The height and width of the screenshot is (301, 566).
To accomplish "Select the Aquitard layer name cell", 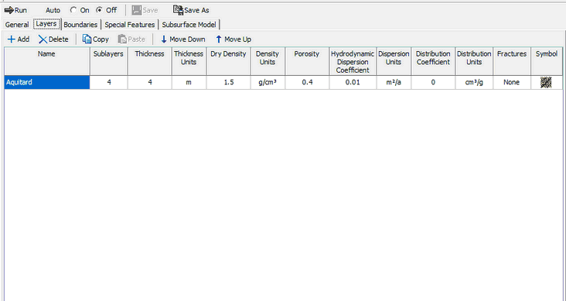I will (x=47, y=82).
